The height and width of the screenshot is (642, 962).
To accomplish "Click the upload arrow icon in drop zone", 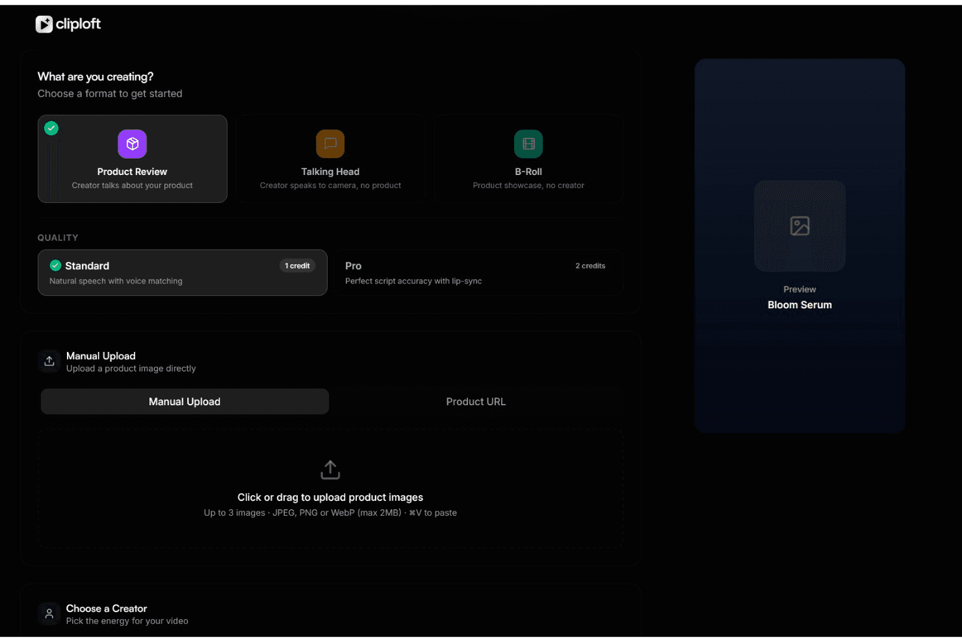I will (330, 470).
